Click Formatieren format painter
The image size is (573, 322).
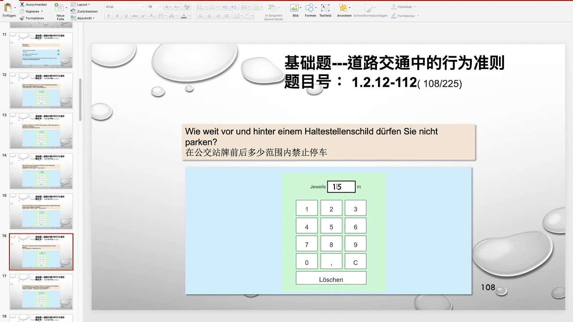[32, 18]
